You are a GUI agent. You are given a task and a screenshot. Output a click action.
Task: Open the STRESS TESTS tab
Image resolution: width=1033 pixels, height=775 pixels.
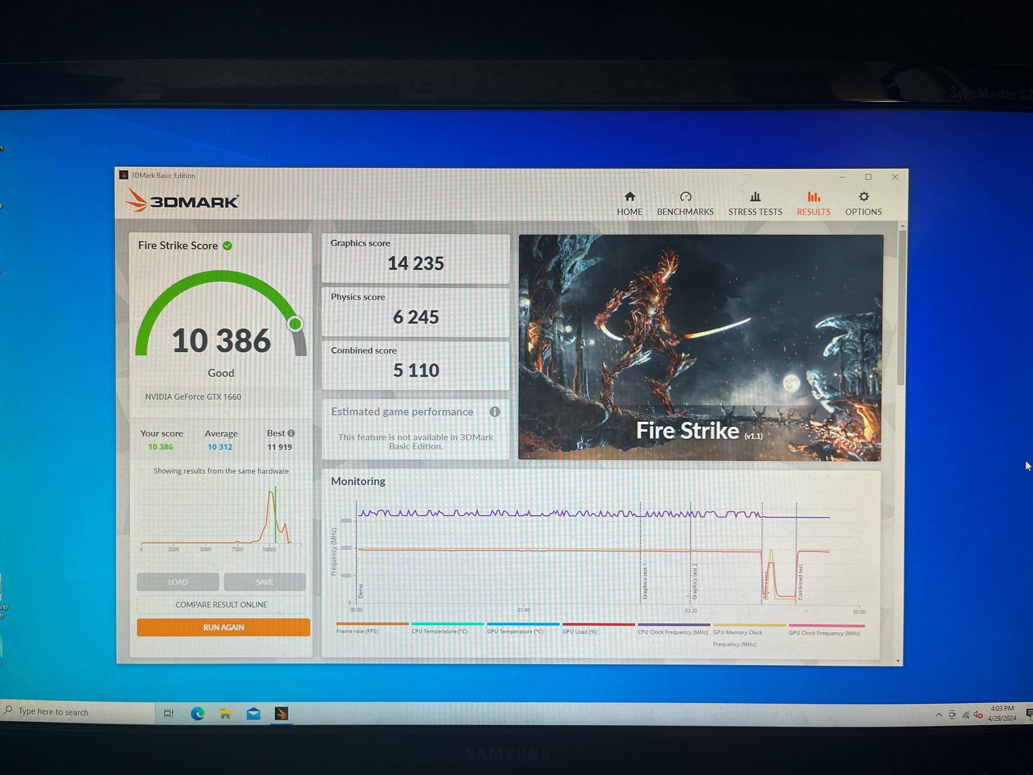click(x=755, y=204)
